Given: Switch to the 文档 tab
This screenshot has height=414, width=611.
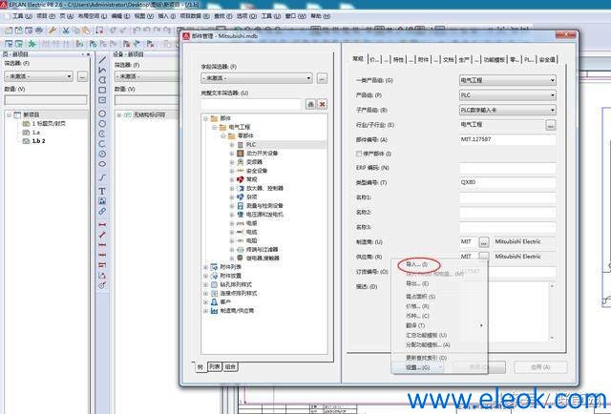Looking at the screenshot, I should 448,59.
